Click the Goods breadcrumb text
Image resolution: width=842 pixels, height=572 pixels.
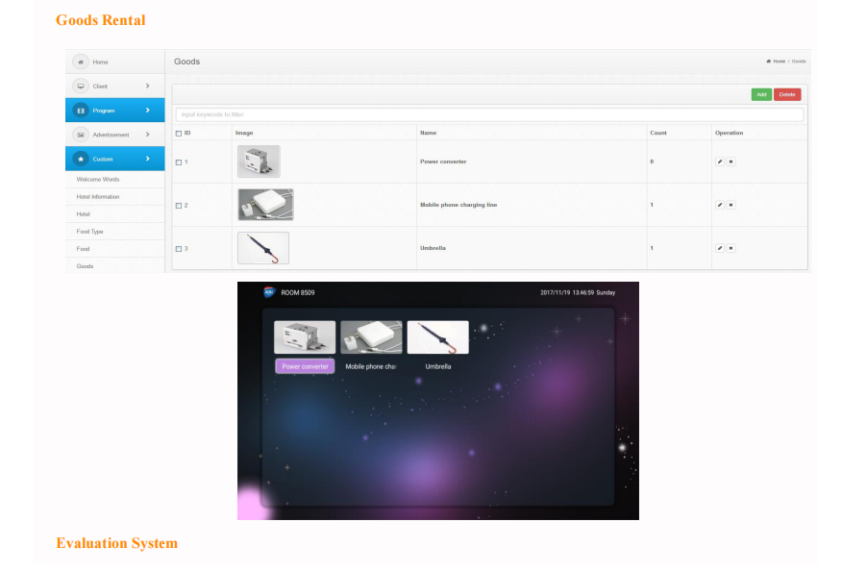click(x=799, y=62)
